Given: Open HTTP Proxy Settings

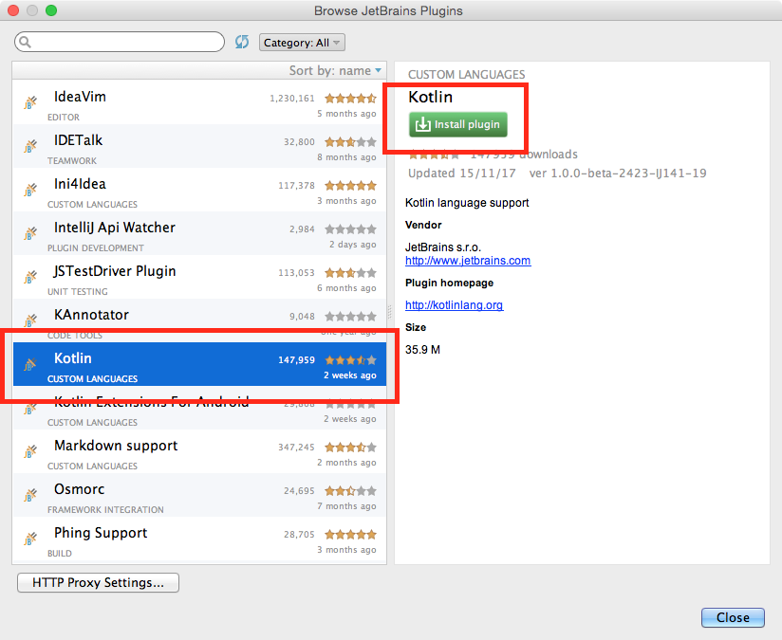Looking at the screenshot, I should click(x=97, y=582).
